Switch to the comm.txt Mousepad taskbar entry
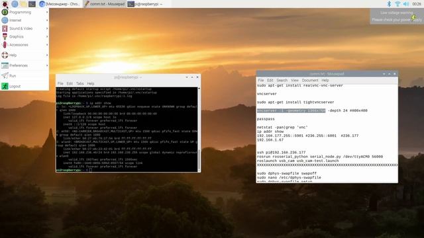 (x=104, y=4)
